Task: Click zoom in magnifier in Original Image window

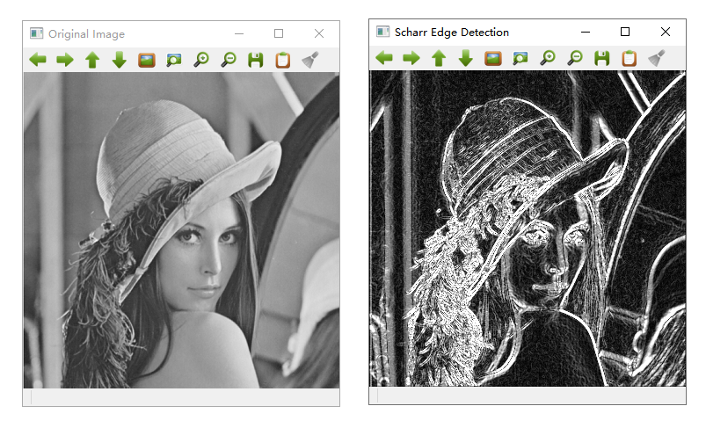Action: [x=201, y=60]
